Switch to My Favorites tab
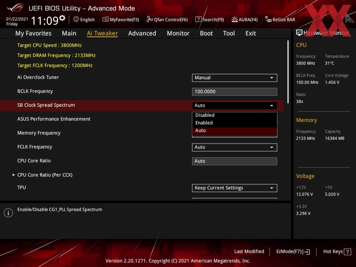The image size is (356, 267). pyautogui.click(x=33, y=33)
